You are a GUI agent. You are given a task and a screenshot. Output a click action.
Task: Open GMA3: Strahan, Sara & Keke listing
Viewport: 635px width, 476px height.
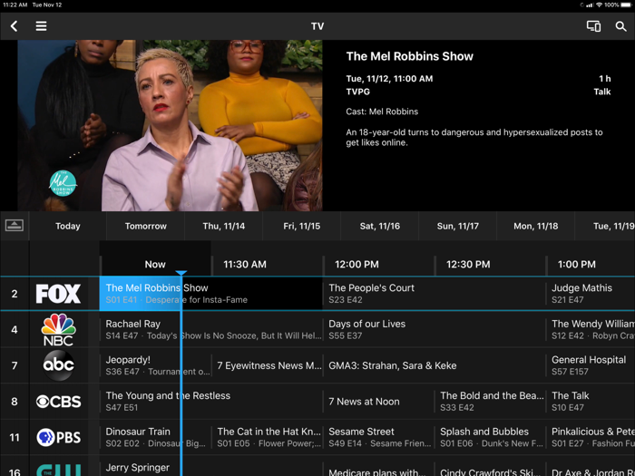[435, 365]
